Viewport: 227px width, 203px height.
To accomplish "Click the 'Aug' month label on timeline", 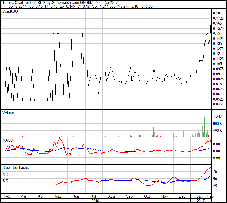I will click(x=112, y=196).
